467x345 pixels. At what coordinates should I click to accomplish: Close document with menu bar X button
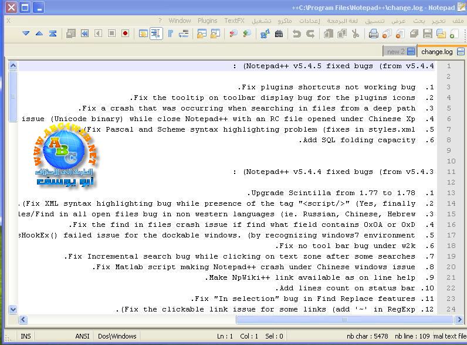coord(9,21)
